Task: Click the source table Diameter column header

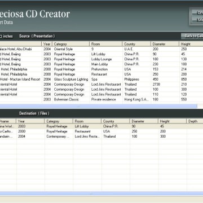Action: pos(165,44)
